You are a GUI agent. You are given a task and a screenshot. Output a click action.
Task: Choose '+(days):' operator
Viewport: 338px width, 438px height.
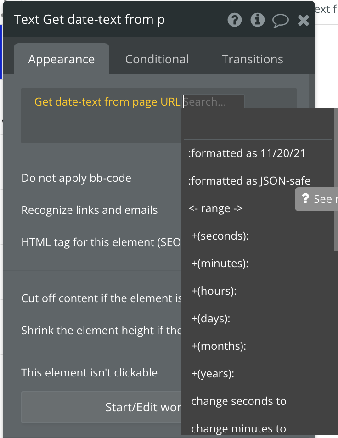click(210, 319)
